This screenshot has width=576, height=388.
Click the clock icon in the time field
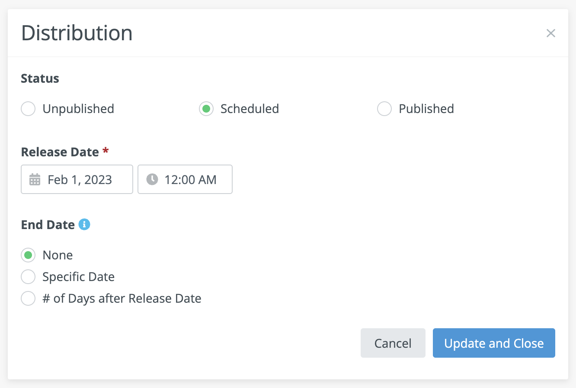click(152, 179)
